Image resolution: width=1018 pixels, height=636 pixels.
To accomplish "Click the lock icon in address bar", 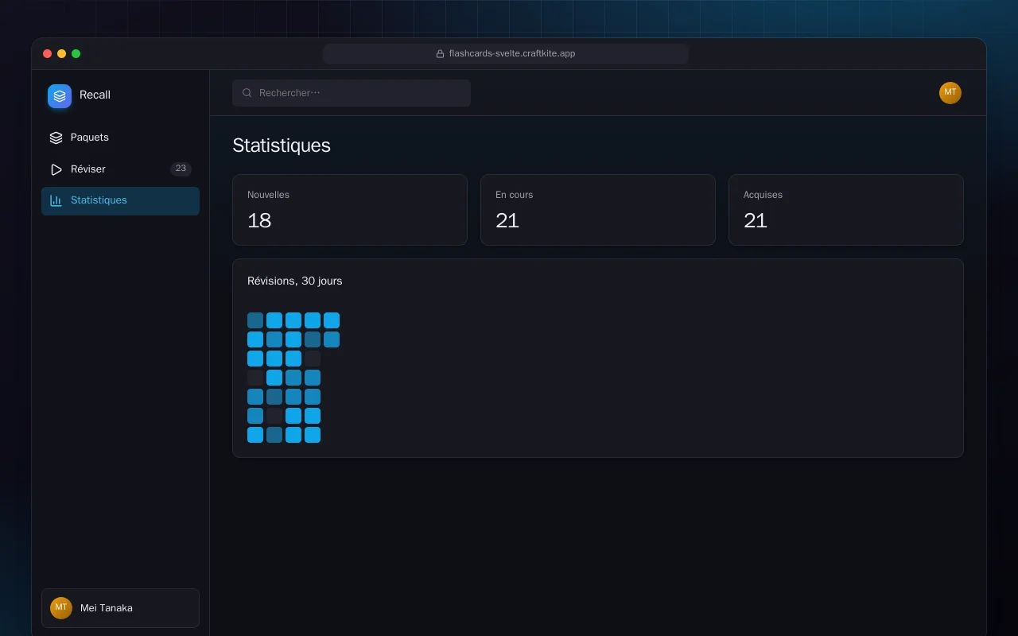I will click(x=440, y=54).
